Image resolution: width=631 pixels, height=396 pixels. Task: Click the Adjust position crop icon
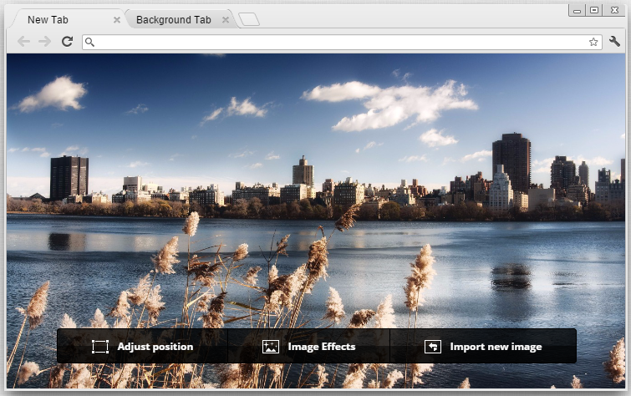coord(100,347)
